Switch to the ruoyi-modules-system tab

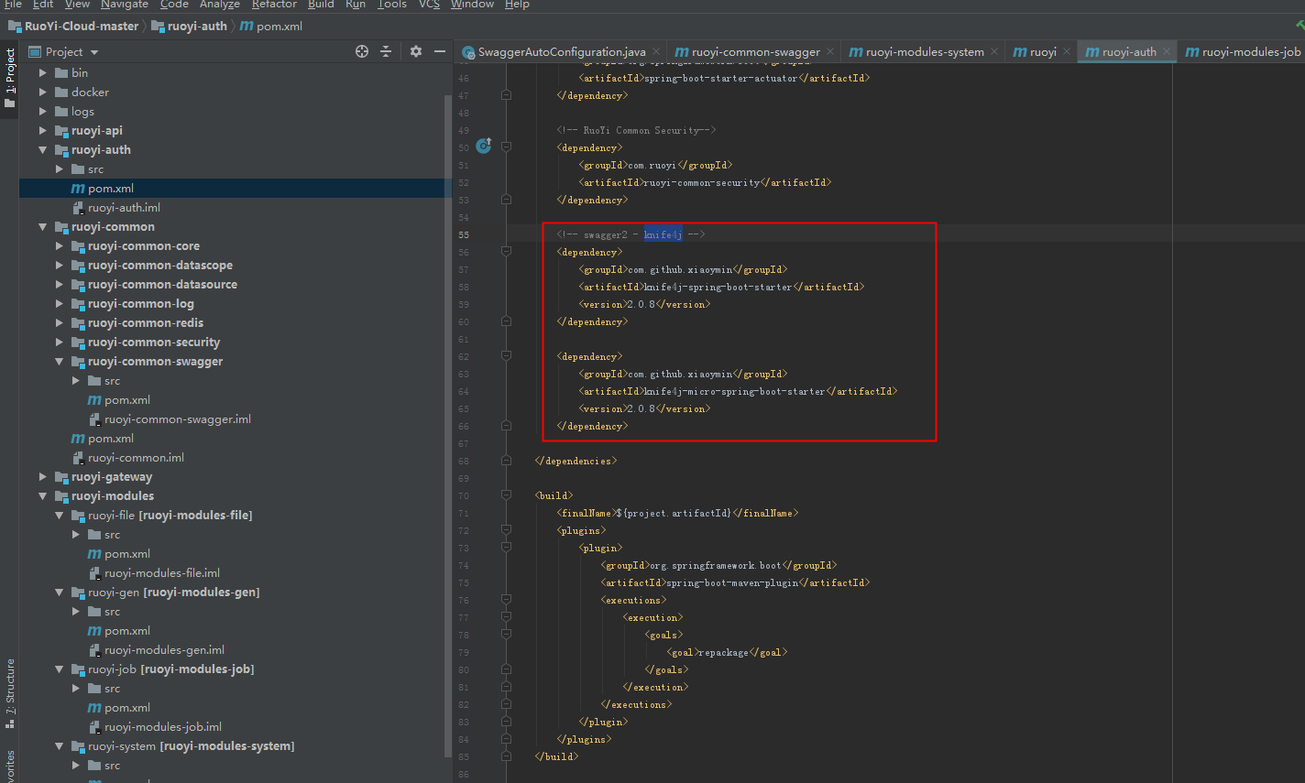coord(922,52)
